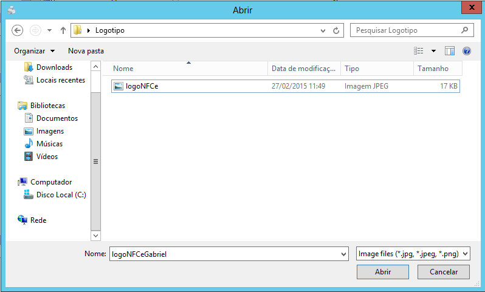Image resolution: width=485 pixels, height=292 pixels.
Task: Open Locais recentes in navigation pane
Action: tap(61, 80)
